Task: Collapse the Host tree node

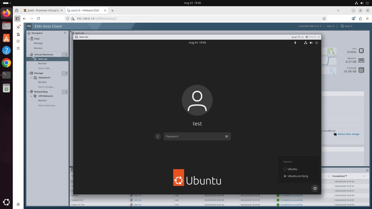Action: 28,39
